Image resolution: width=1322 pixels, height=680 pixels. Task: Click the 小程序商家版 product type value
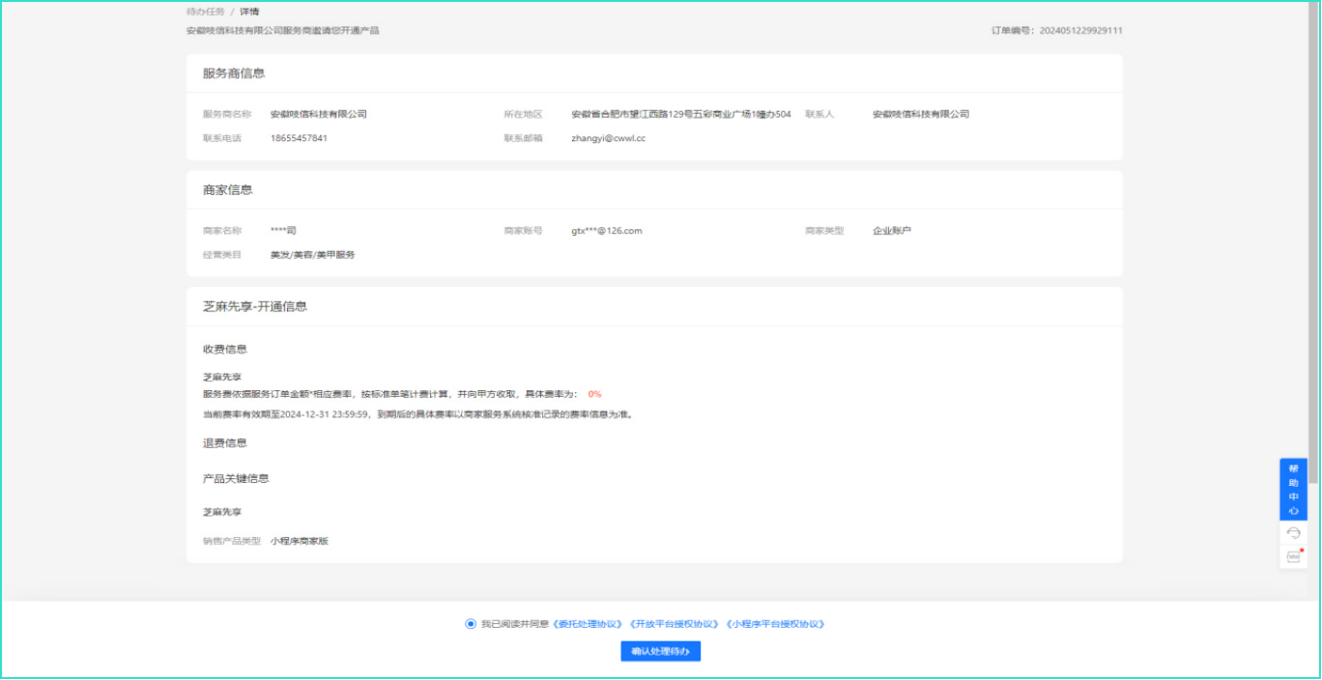click(300, 541)
